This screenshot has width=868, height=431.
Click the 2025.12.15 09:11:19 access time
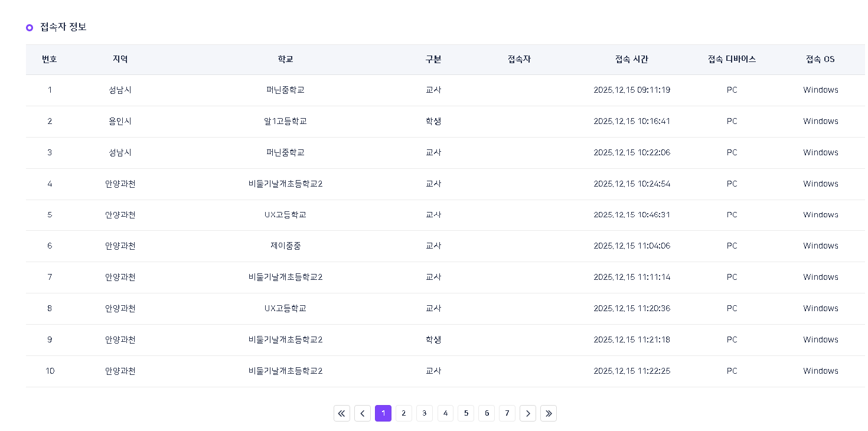631,90
